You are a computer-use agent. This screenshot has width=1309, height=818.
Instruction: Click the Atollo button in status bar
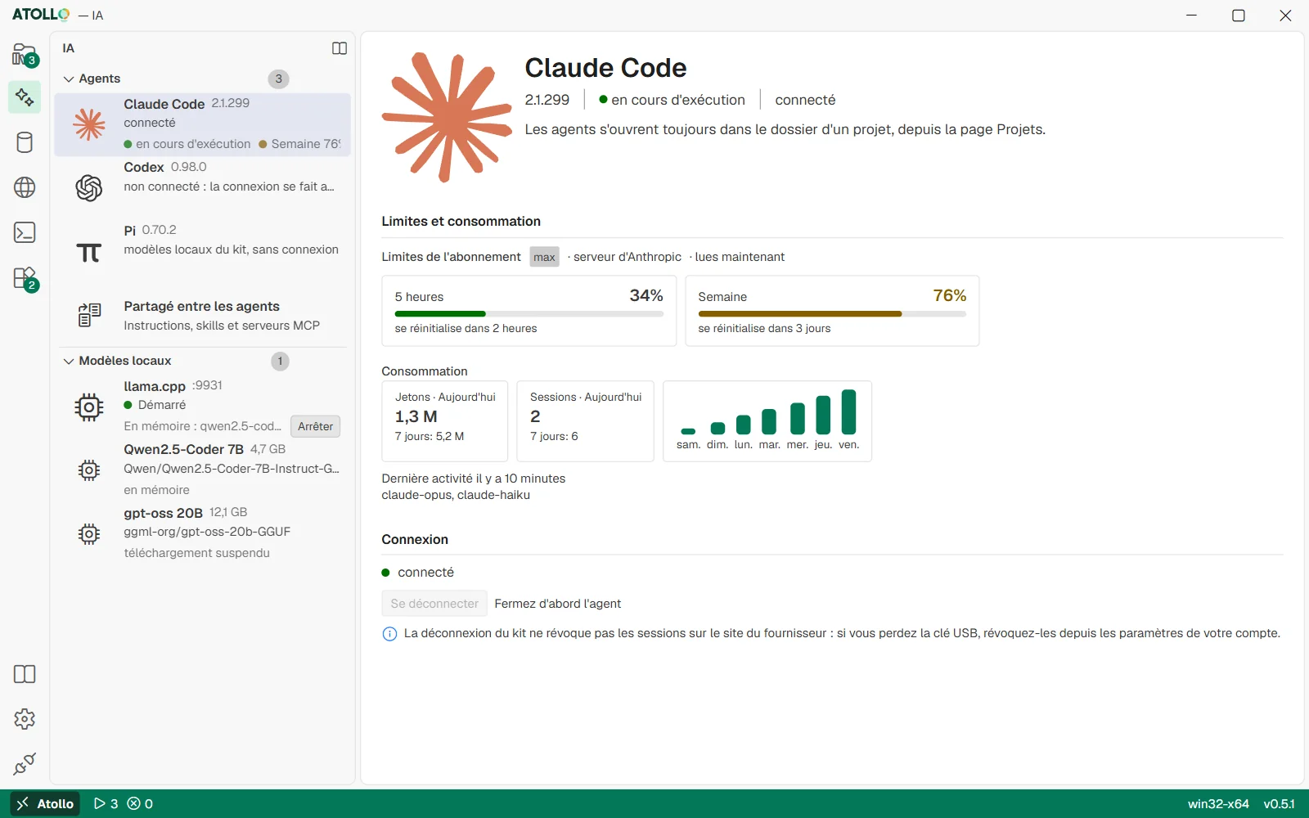(46, 803)
